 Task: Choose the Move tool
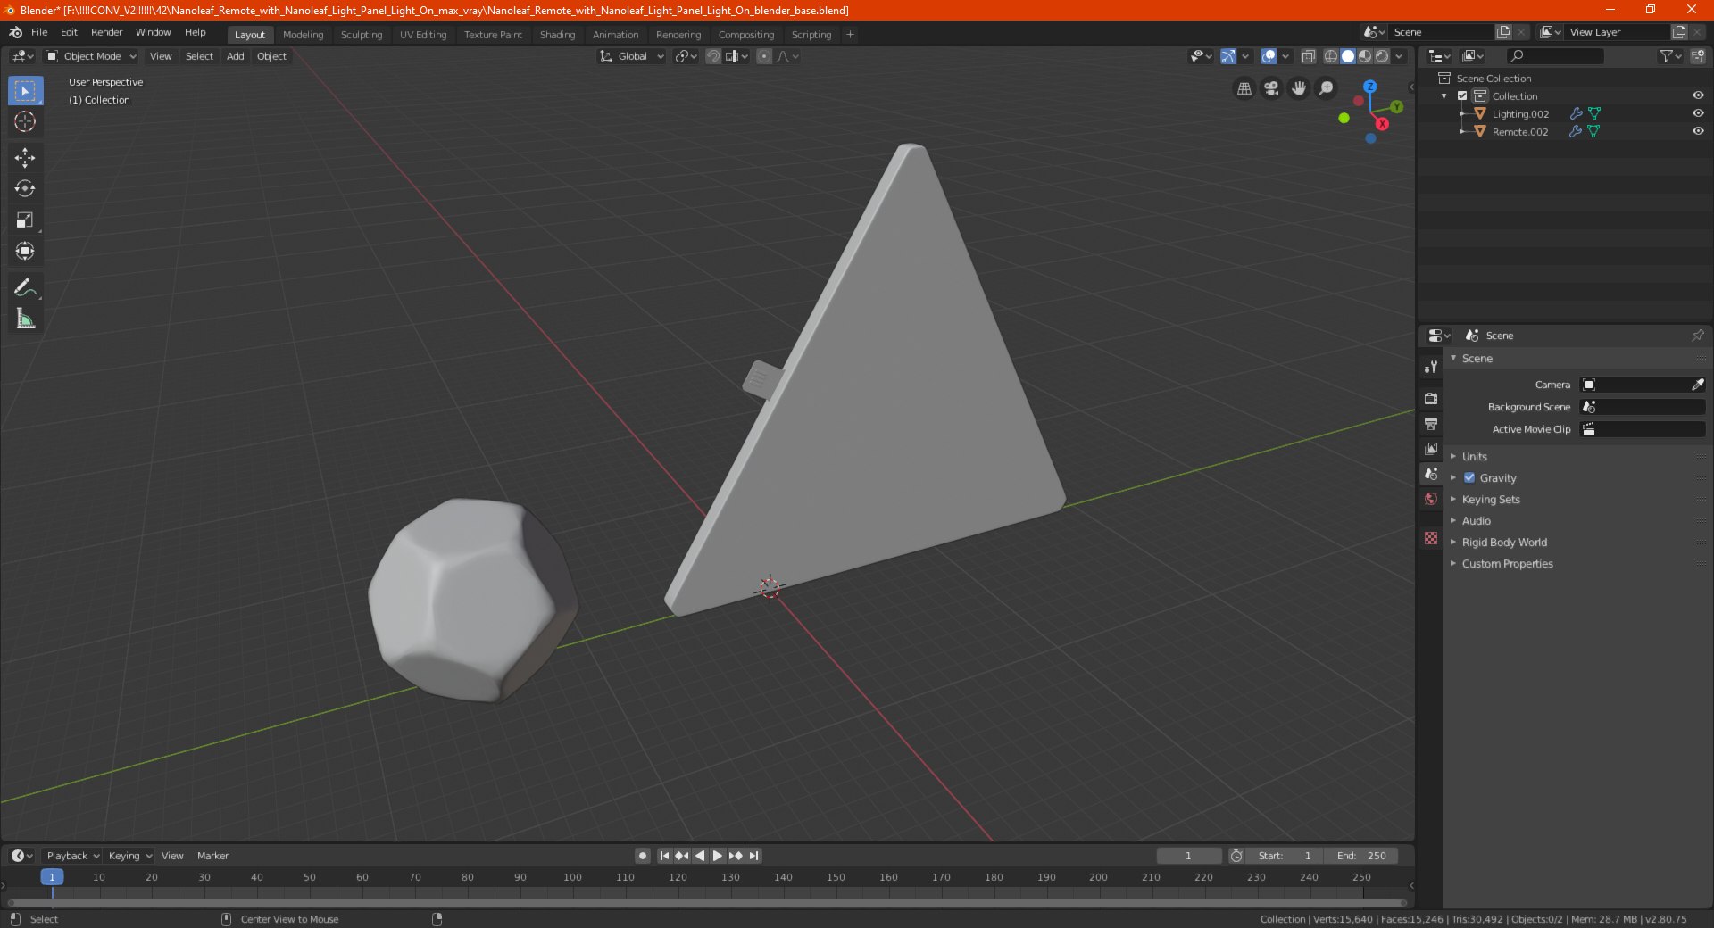tap(25, 158)
